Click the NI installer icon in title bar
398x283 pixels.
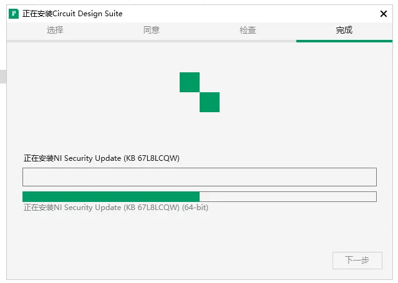click(x=13, y=13)
